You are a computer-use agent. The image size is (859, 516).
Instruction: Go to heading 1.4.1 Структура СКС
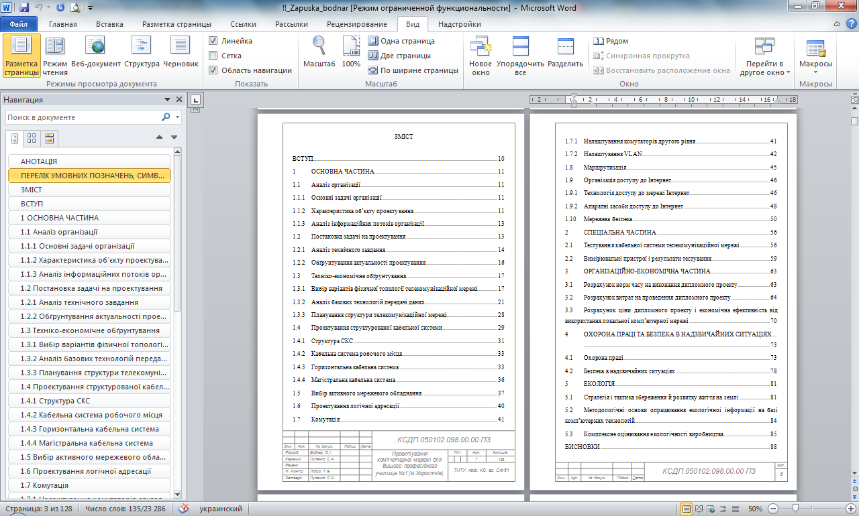coord(90,401)
